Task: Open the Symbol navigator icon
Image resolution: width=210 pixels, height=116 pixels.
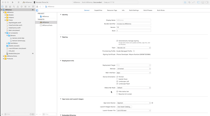Action: coord(10,7)
